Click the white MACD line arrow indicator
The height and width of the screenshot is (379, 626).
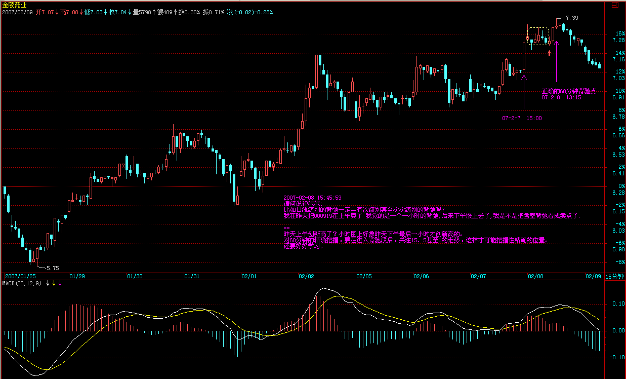[x=48, y=283]
